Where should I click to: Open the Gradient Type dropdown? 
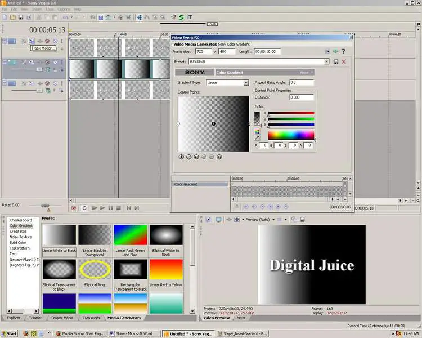[x=246, y=83]
